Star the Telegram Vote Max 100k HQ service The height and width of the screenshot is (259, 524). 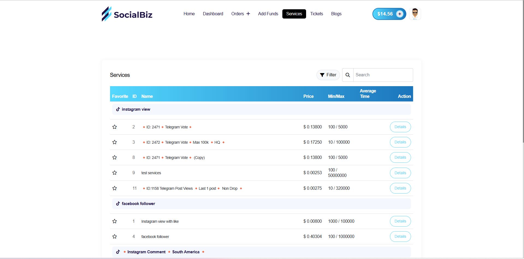click(115, 142)
